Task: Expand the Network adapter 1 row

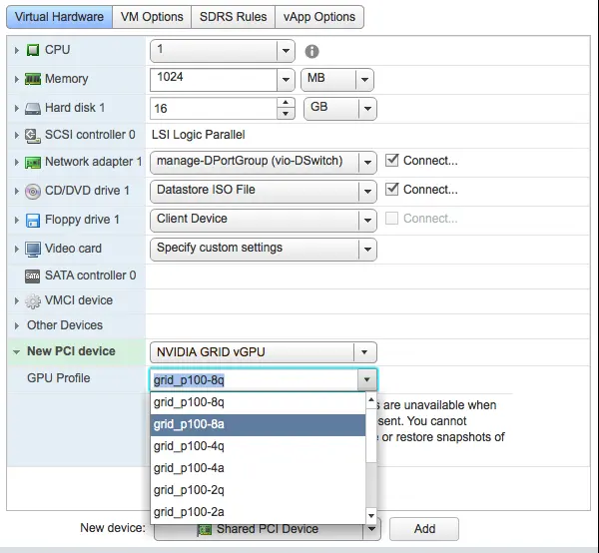Action: pos(16,162)
